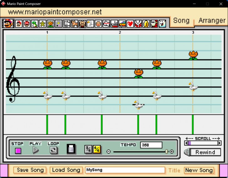Select the Mario instrument icon
The height and width of the screenshot is (178, 228).
pyautogui.click(x=18, y=24)
